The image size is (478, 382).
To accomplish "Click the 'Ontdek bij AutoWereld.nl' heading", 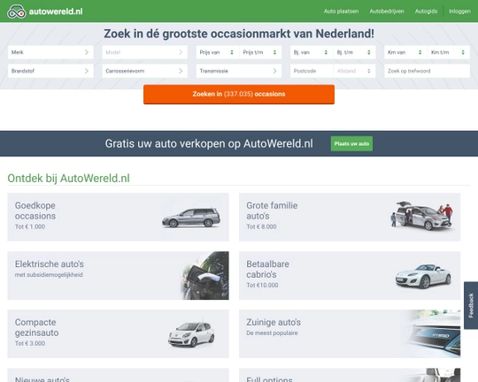I will tap(68, 179).
